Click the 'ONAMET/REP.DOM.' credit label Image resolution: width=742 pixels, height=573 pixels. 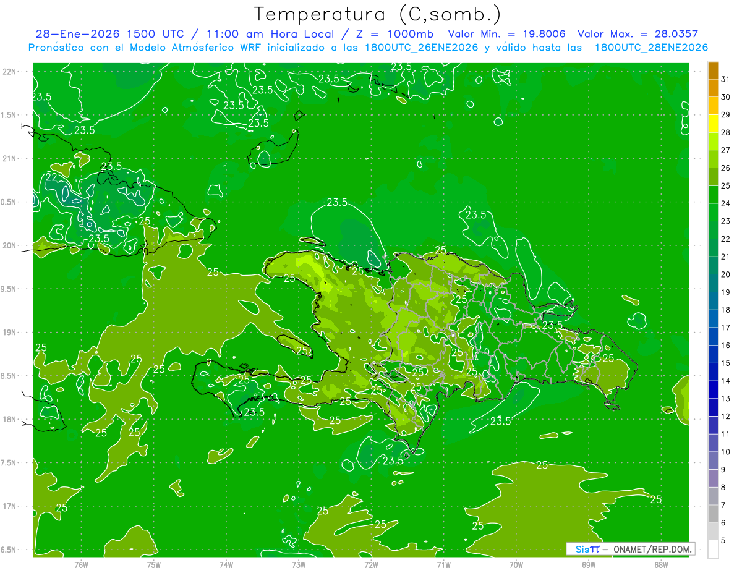652,549
